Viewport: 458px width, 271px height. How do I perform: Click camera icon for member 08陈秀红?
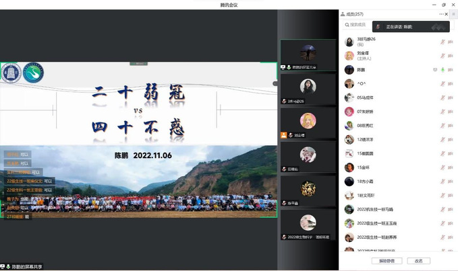[450, 126]
